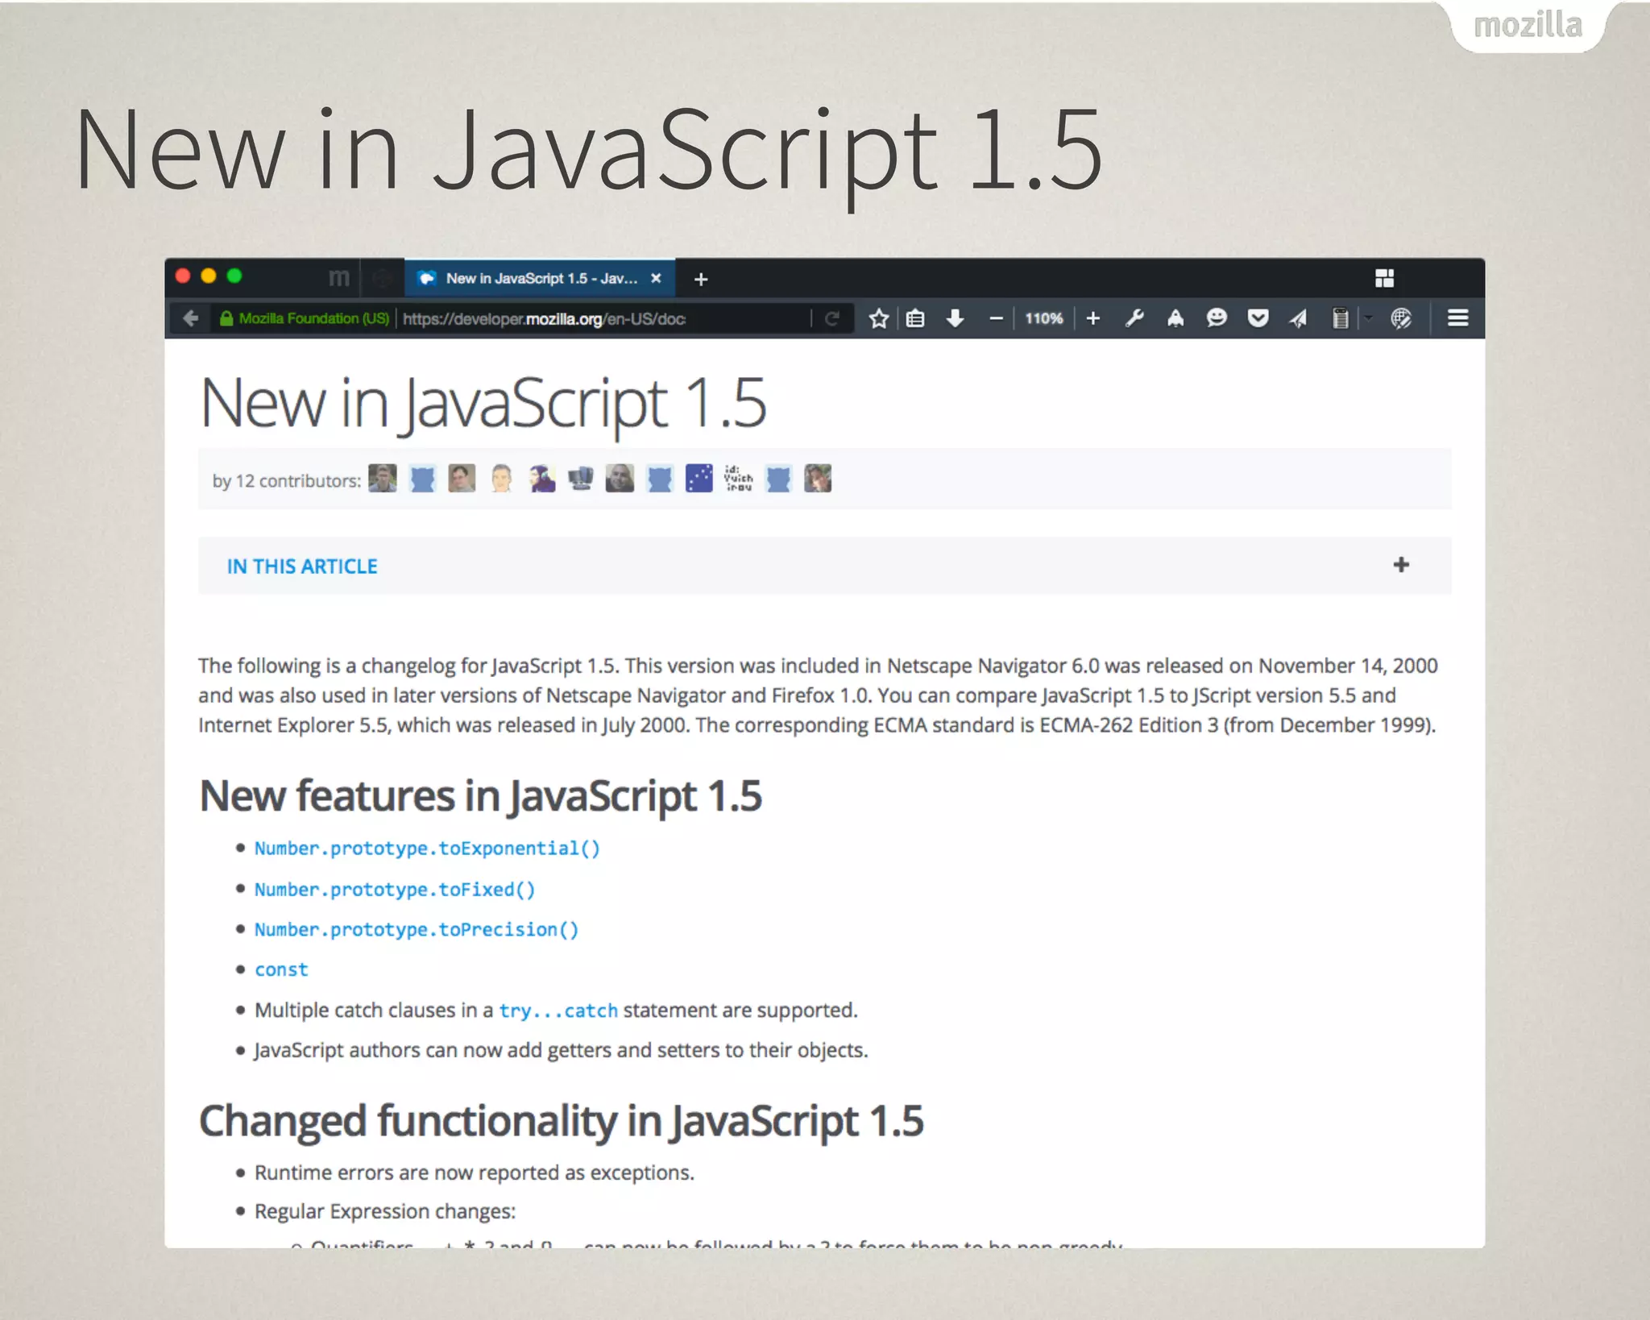1650x1320 pixels.
Task: Open the const link
Action: coord(281,970)
